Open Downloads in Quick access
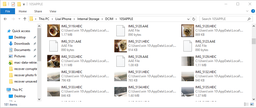256x108 pixels. click(22, 44)
